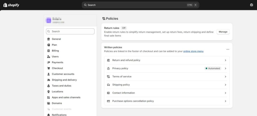Click the top search bar magnifier icon
Viewport: 257px width, 116px height.
(85, 5)
